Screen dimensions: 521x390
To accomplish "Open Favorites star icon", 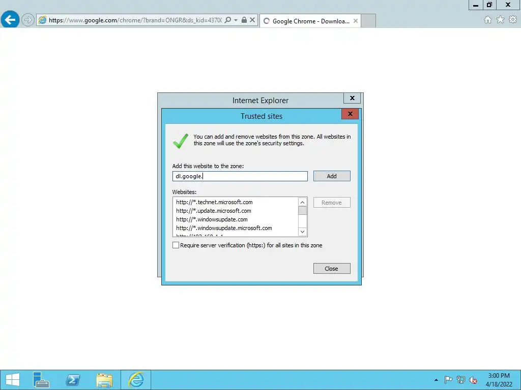I will click(500, 20).
